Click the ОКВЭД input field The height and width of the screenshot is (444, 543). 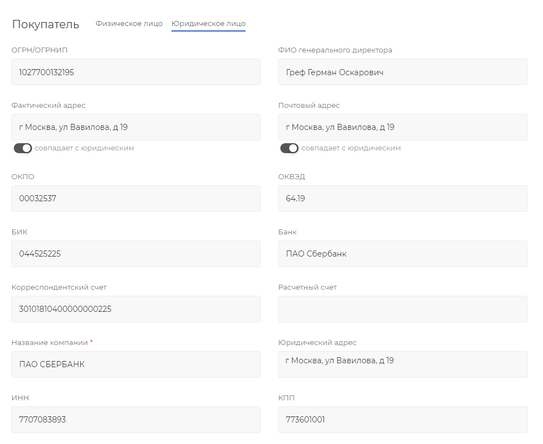tap(403, 199)
